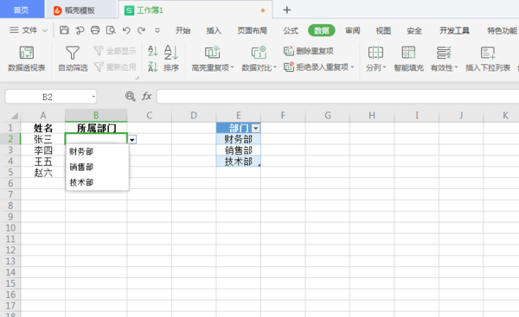Select the 数据 ribbon tab
Viewport: 519px width, 317px height.
point(322,31)
